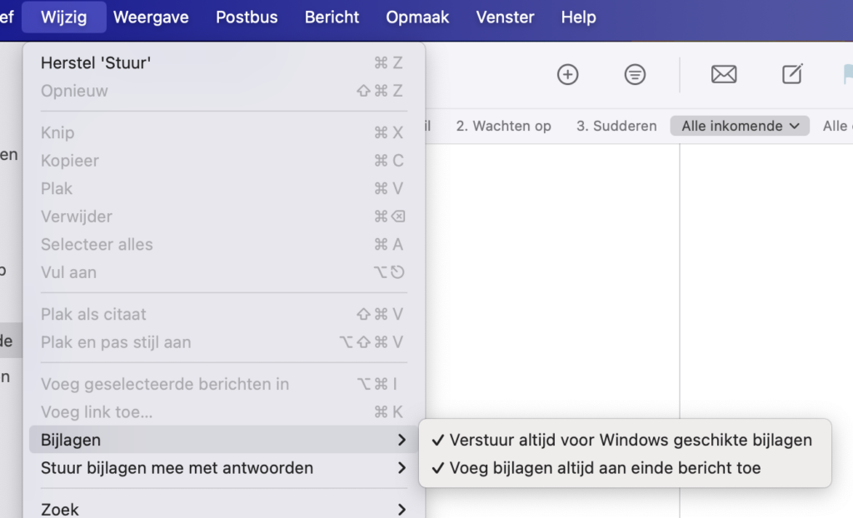Open the Weergave menu
Screen dimensions: 853x518
coord(151,17)
